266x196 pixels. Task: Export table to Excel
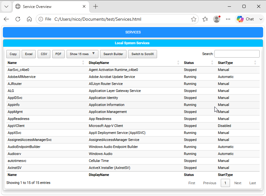click(29, 54)
